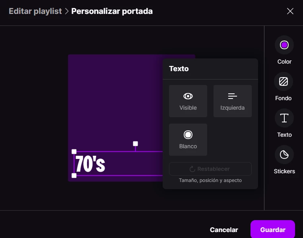303x238 pixels.
Task: Switch Blanco text color option
Action: 188,139
